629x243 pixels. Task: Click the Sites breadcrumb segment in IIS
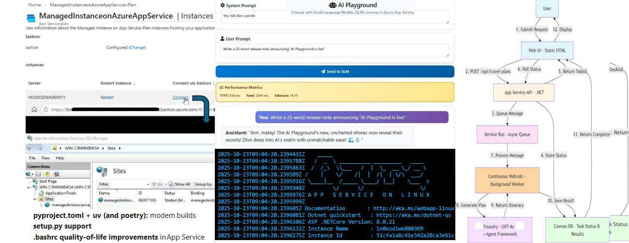(x=111, y=148)
